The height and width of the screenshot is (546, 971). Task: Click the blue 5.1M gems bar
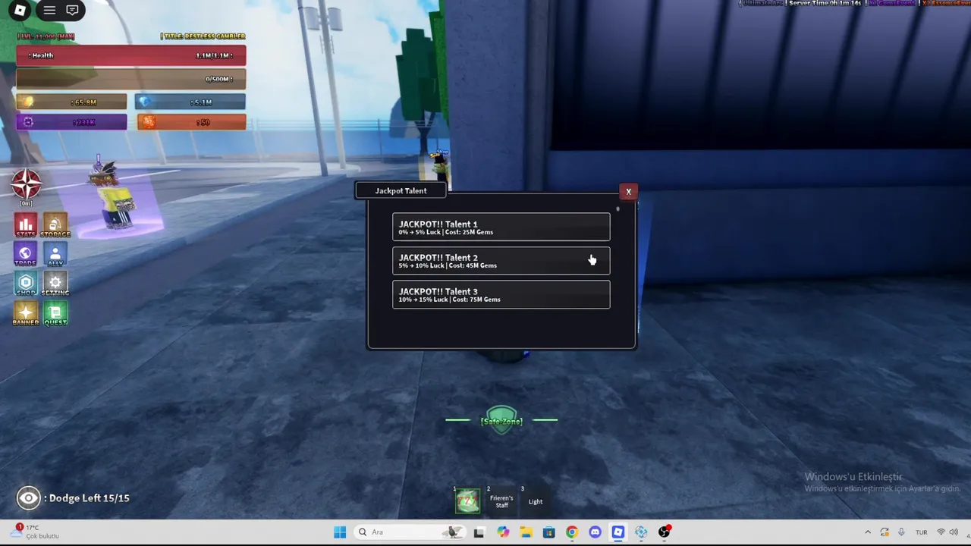pyautogui.click(x=190, y=102)
